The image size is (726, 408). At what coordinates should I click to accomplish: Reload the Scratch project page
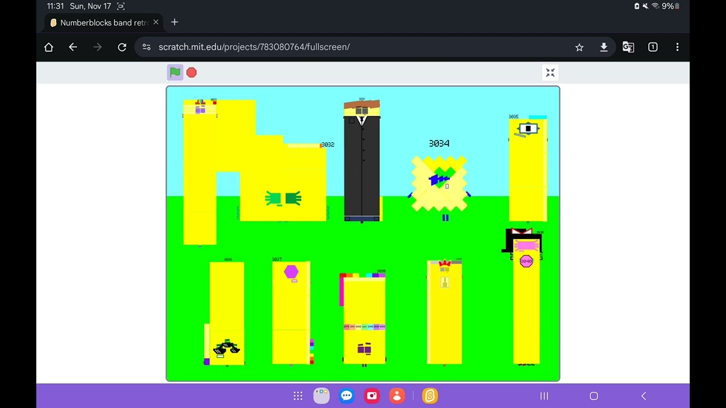pyautogui.click(x=122, y=47)
